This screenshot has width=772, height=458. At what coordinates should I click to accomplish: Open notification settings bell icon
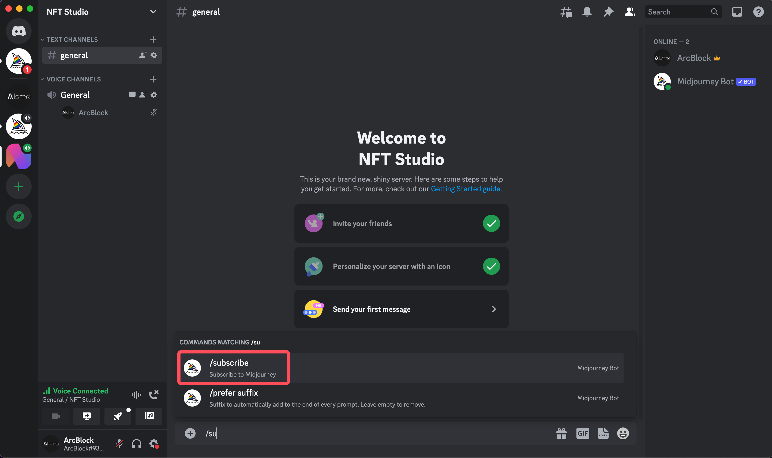click(587, 12)
